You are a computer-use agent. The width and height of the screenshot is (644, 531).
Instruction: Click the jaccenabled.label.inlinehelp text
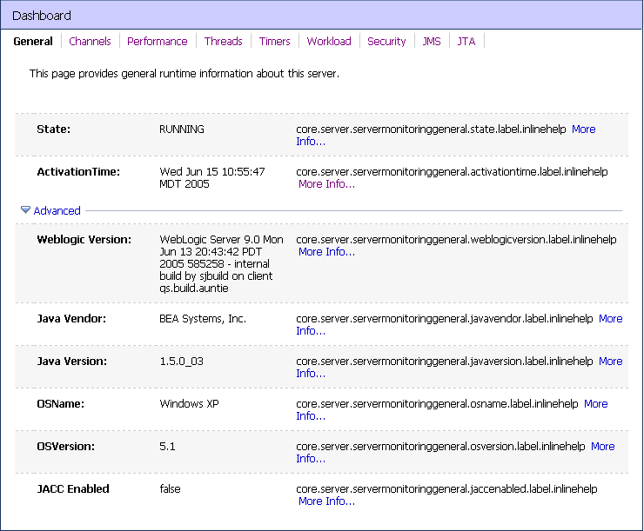[x=446, y=488]
